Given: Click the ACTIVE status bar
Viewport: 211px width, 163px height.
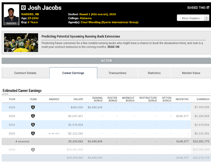Looking at the screenshot, I should pos(106,61).
